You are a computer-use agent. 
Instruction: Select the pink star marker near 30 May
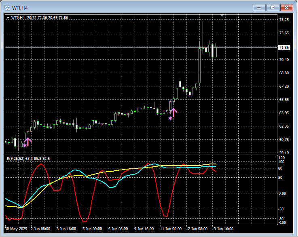25,145
